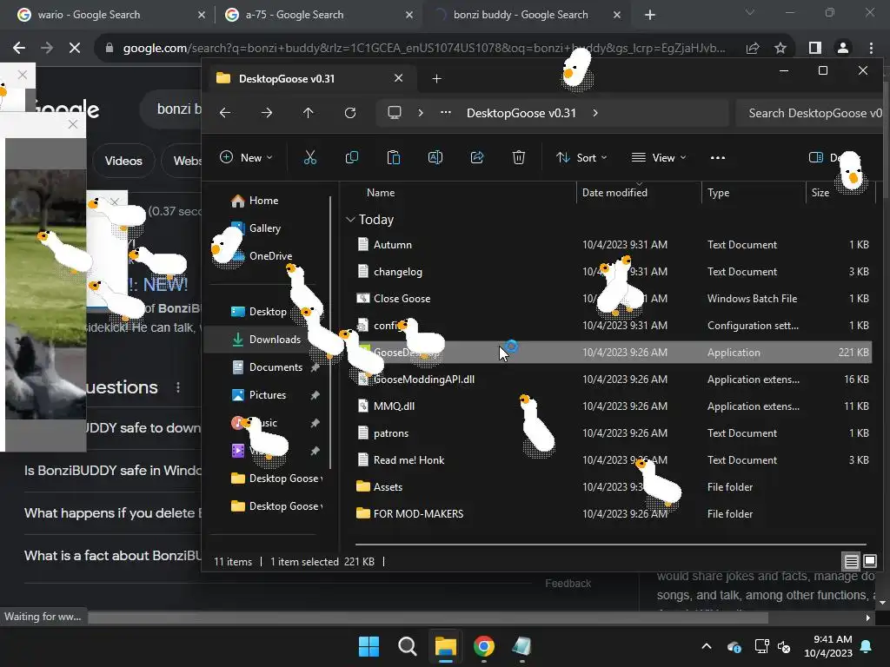The image size is (890, 667).
Task: Open the Windows Start menu
Action: [369, 646]
